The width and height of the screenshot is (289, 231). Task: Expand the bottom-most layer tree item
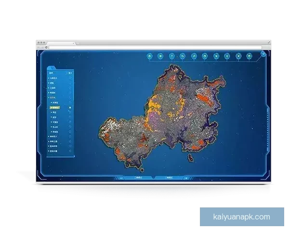(49, 152)
